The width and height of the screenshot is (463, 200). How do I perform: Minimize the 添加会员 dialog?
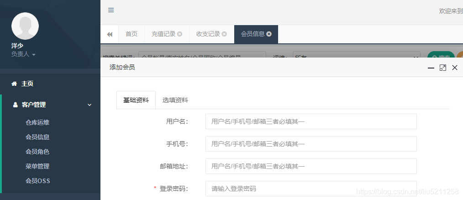431,68
